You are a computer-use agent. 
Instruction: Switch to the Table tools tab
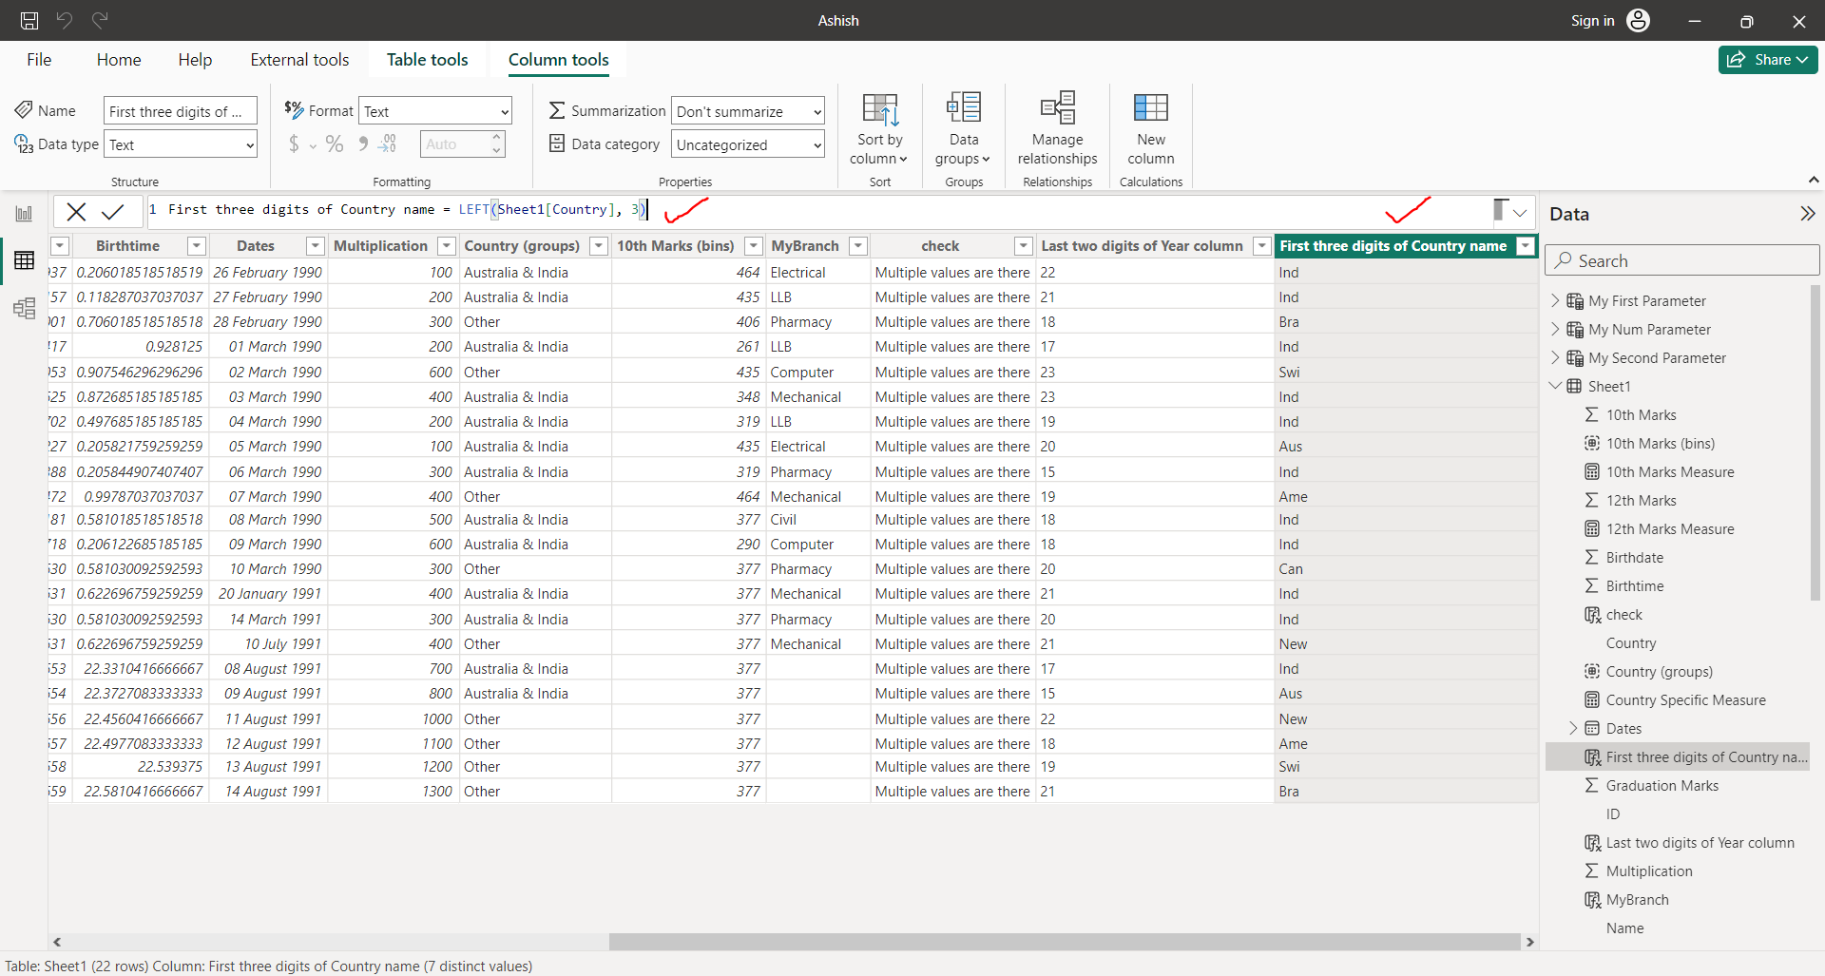pos(428,59)
